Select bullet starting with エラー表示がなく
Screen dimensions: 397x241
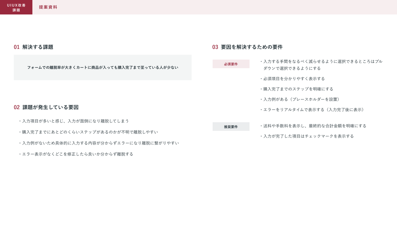coord(77,154)
